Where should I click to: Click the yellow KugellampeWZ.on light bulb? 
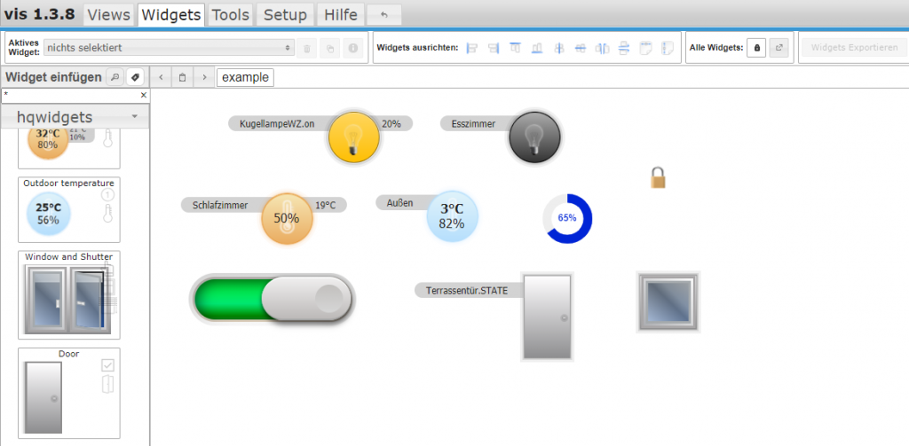[x=353, y=137]
